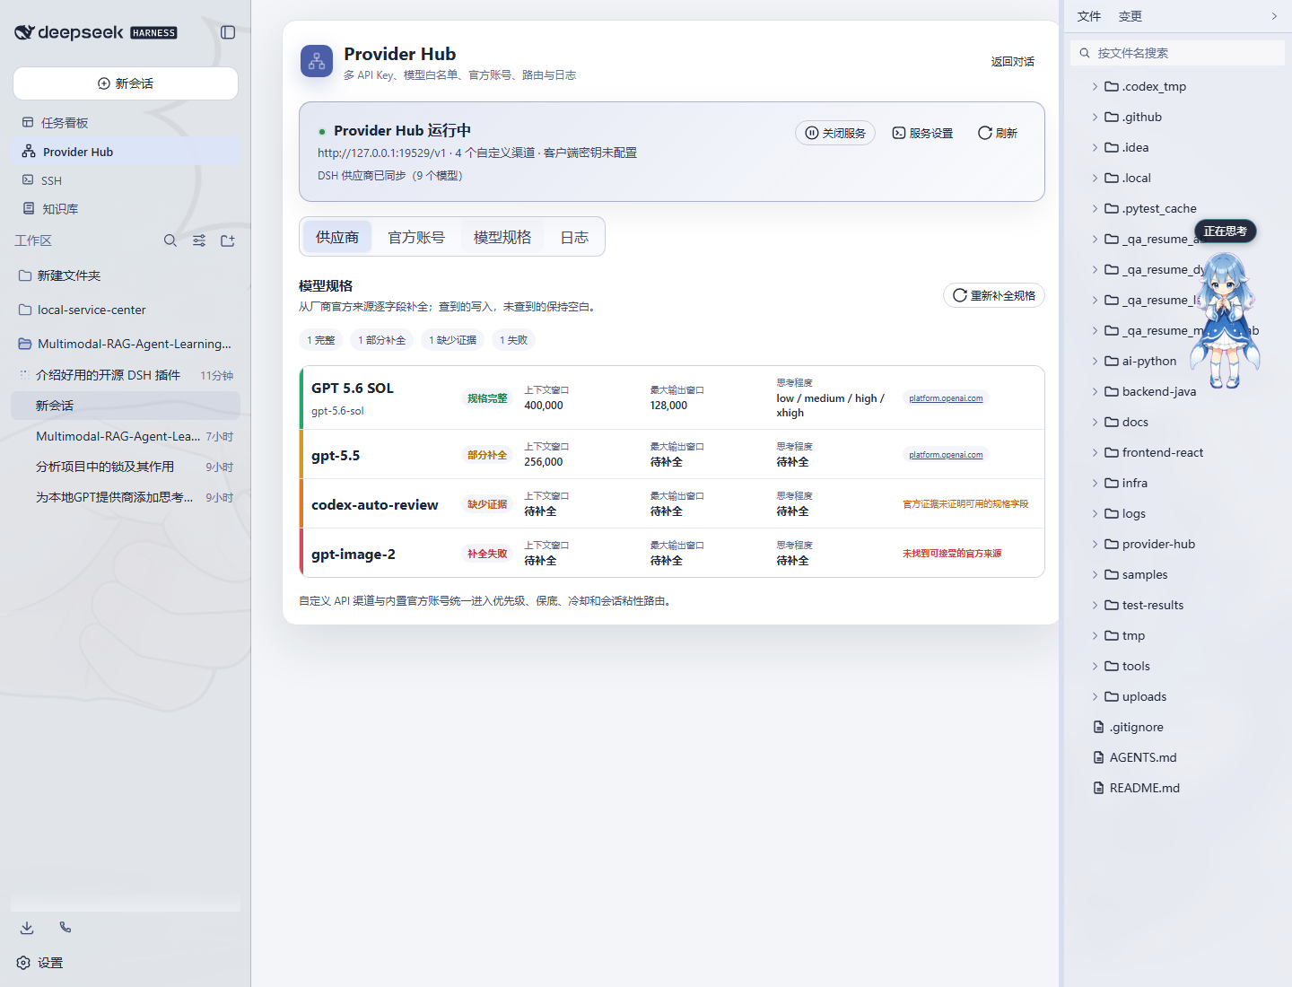This screenshot has height=987, width=1292.
Task: Open the conversation 为本地GPT提供商添加思考...
Action: pos(126,497)
